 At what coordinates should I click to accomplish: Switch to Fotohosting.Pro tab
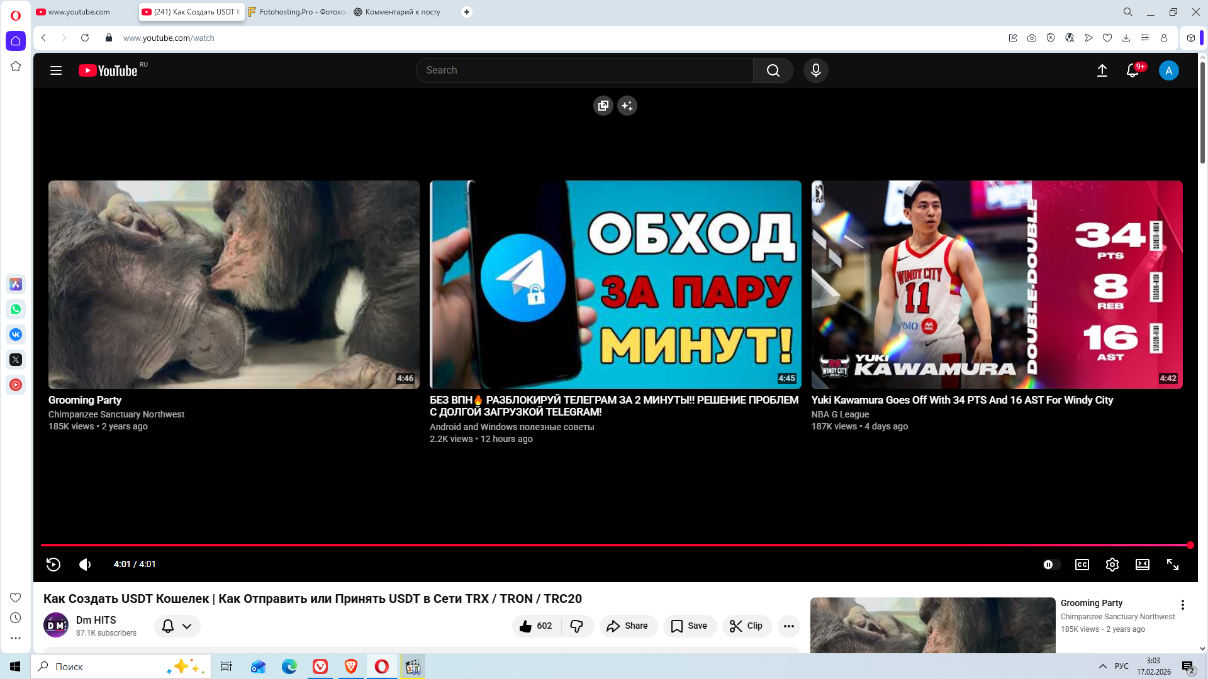click(x=298, y=12)
